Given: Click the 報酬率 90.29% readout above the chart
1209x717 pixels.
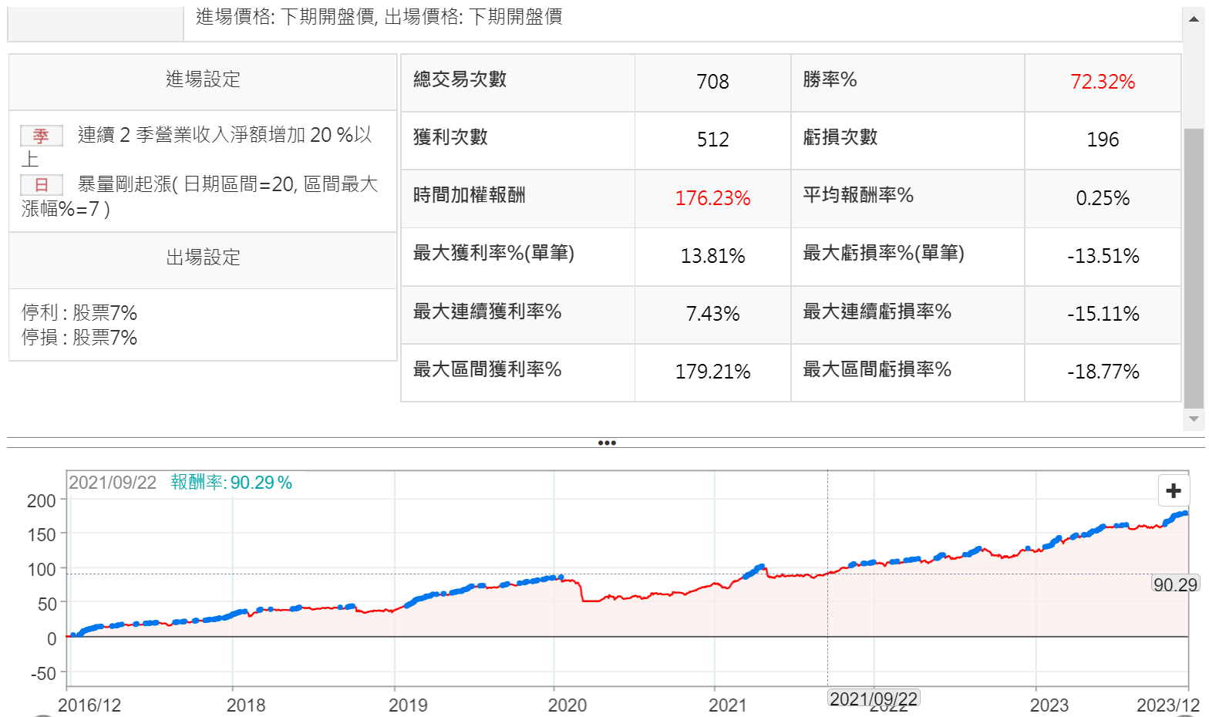Looking at the screenshot, I should coord(231,483).
